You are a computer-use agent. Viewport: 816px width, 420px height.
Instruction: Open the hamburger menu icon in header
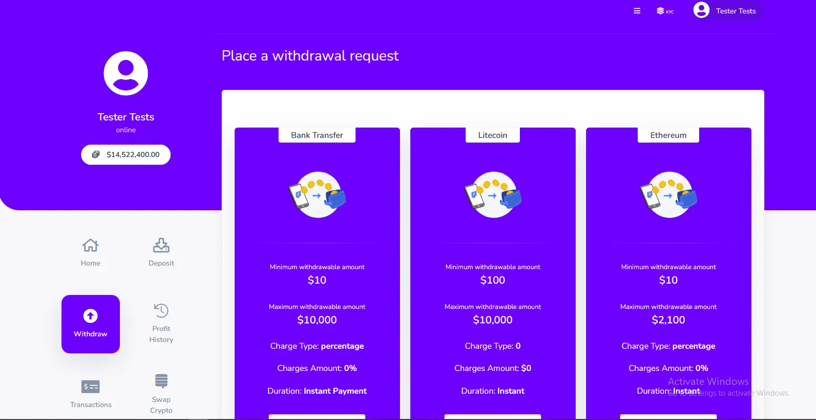click(x=637, y=11)
